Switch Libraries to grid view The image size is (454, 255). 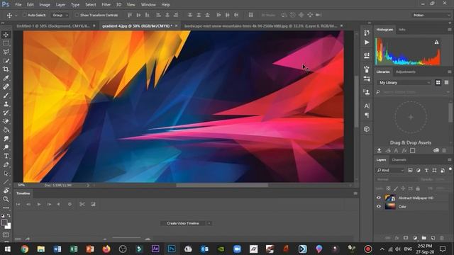pos(438,83)
